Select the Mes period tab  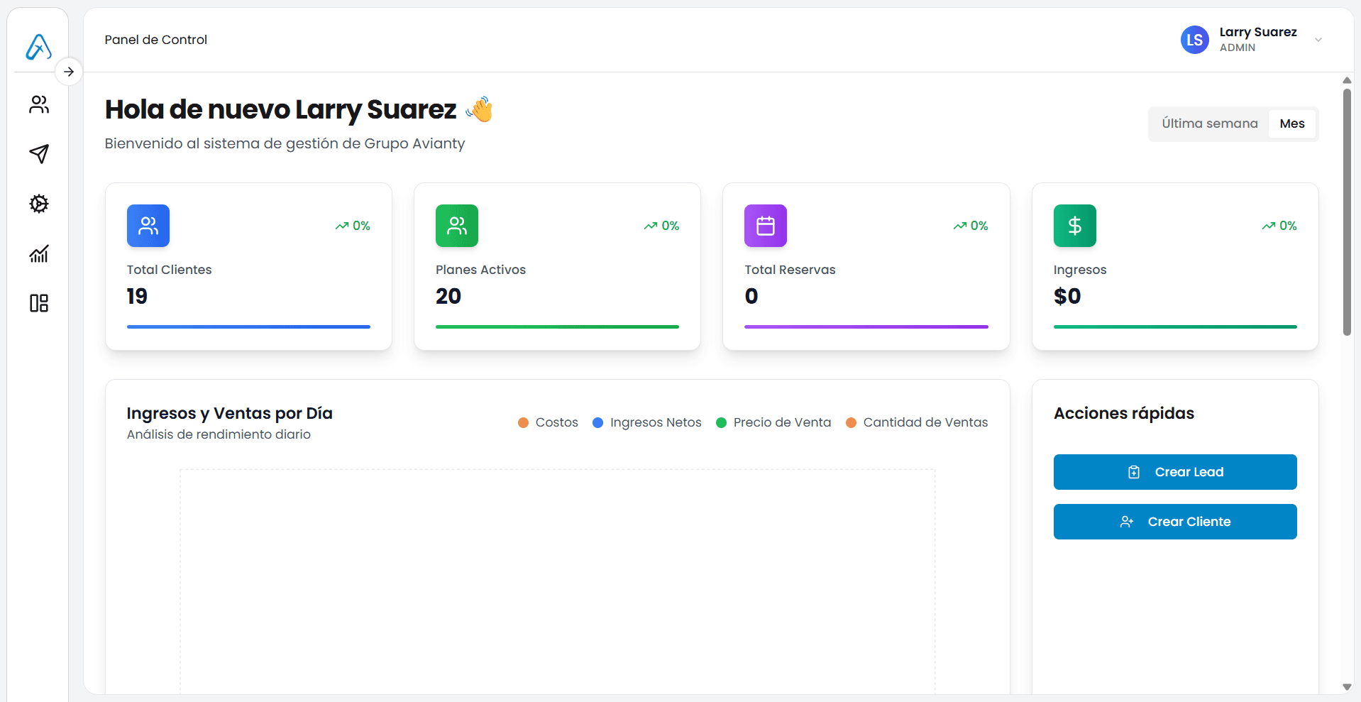1291,124
